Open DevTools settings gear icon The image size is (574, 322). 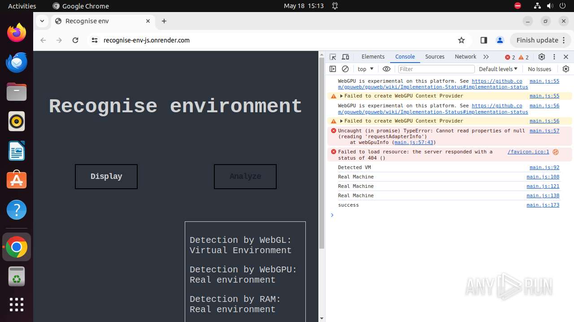point(542,57)
